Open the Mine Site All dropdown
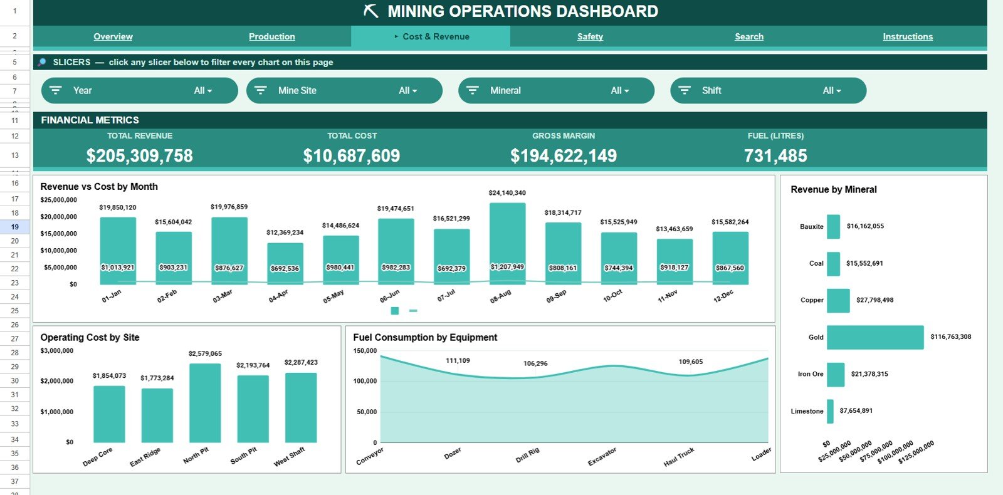 pos(408,90)
